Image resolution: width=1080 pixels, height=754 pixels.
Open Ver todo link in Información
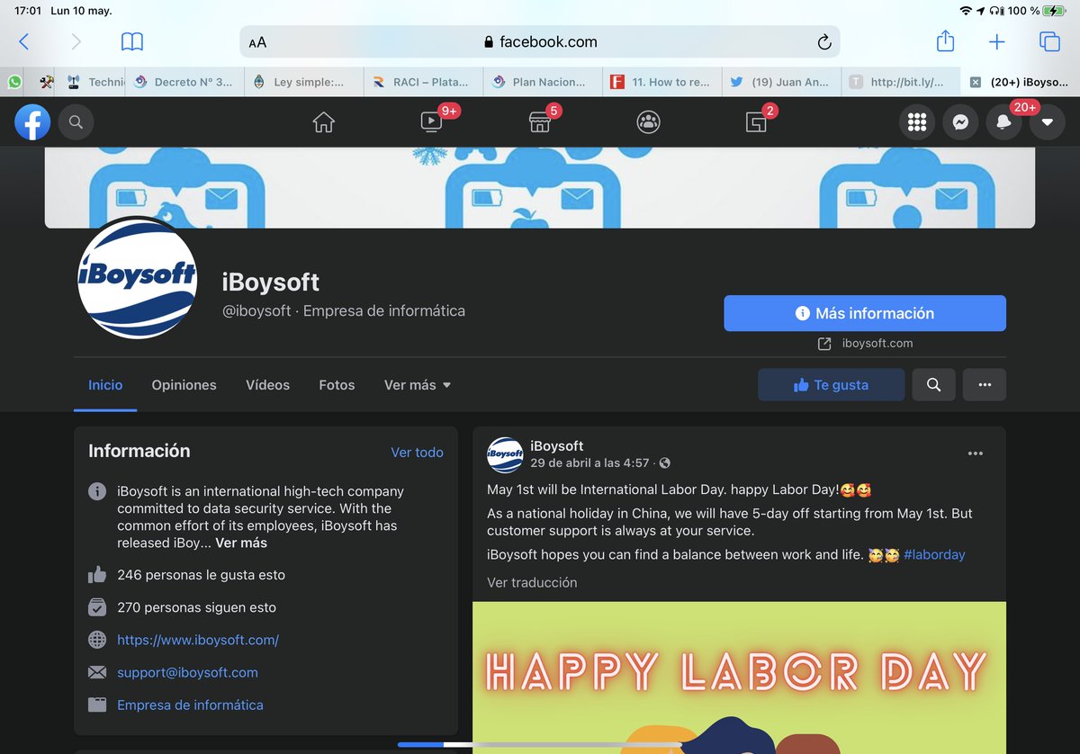tap(417, 453)
